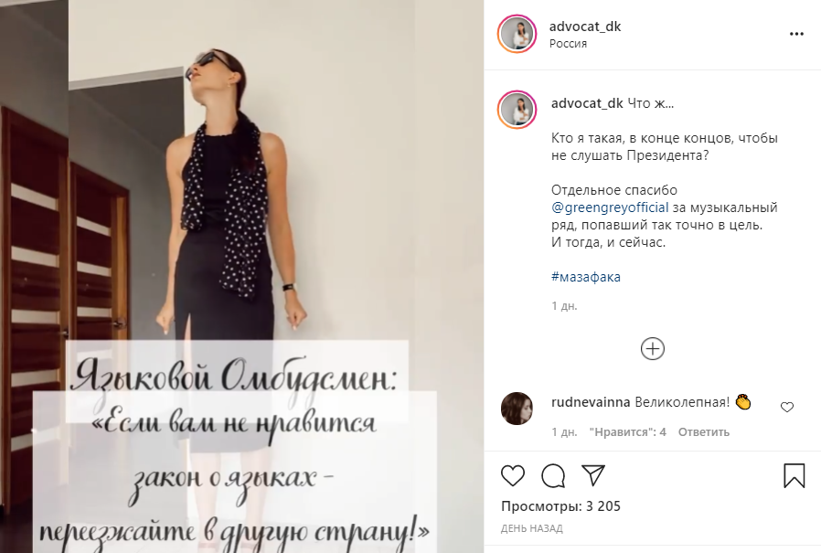821x553 pixels.
Task: Open the ДЕНЬ НАЗАД post timestamp
Action: (x=531, y=529)
